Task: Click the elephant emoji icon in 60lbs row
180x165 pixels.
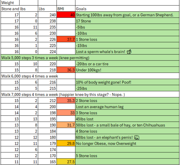Action: coord(137,137)
